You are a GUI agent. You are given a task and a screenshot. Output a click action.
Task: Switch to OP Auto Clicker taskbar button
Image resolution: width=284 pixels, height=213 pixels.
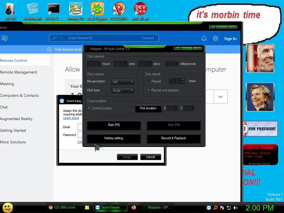tap(157, 207)
